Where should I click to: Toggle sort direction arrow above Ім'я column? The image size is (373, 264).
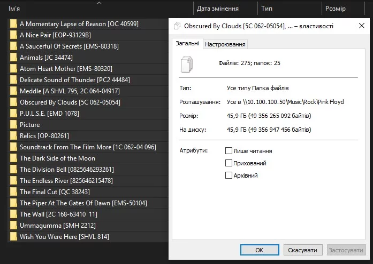pos(100,3)
